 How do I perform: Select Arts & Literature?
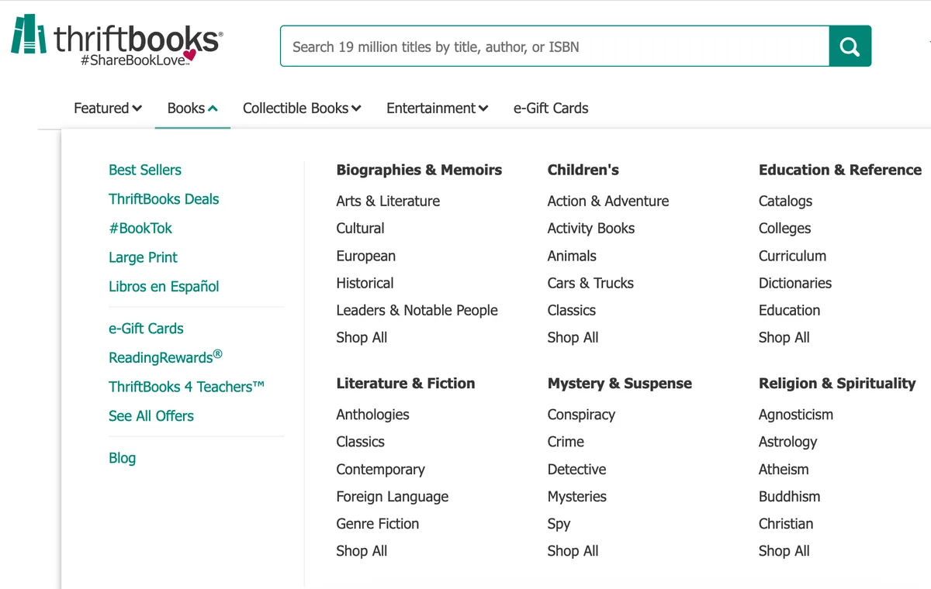pyautogui.click(x=388, y=201)
